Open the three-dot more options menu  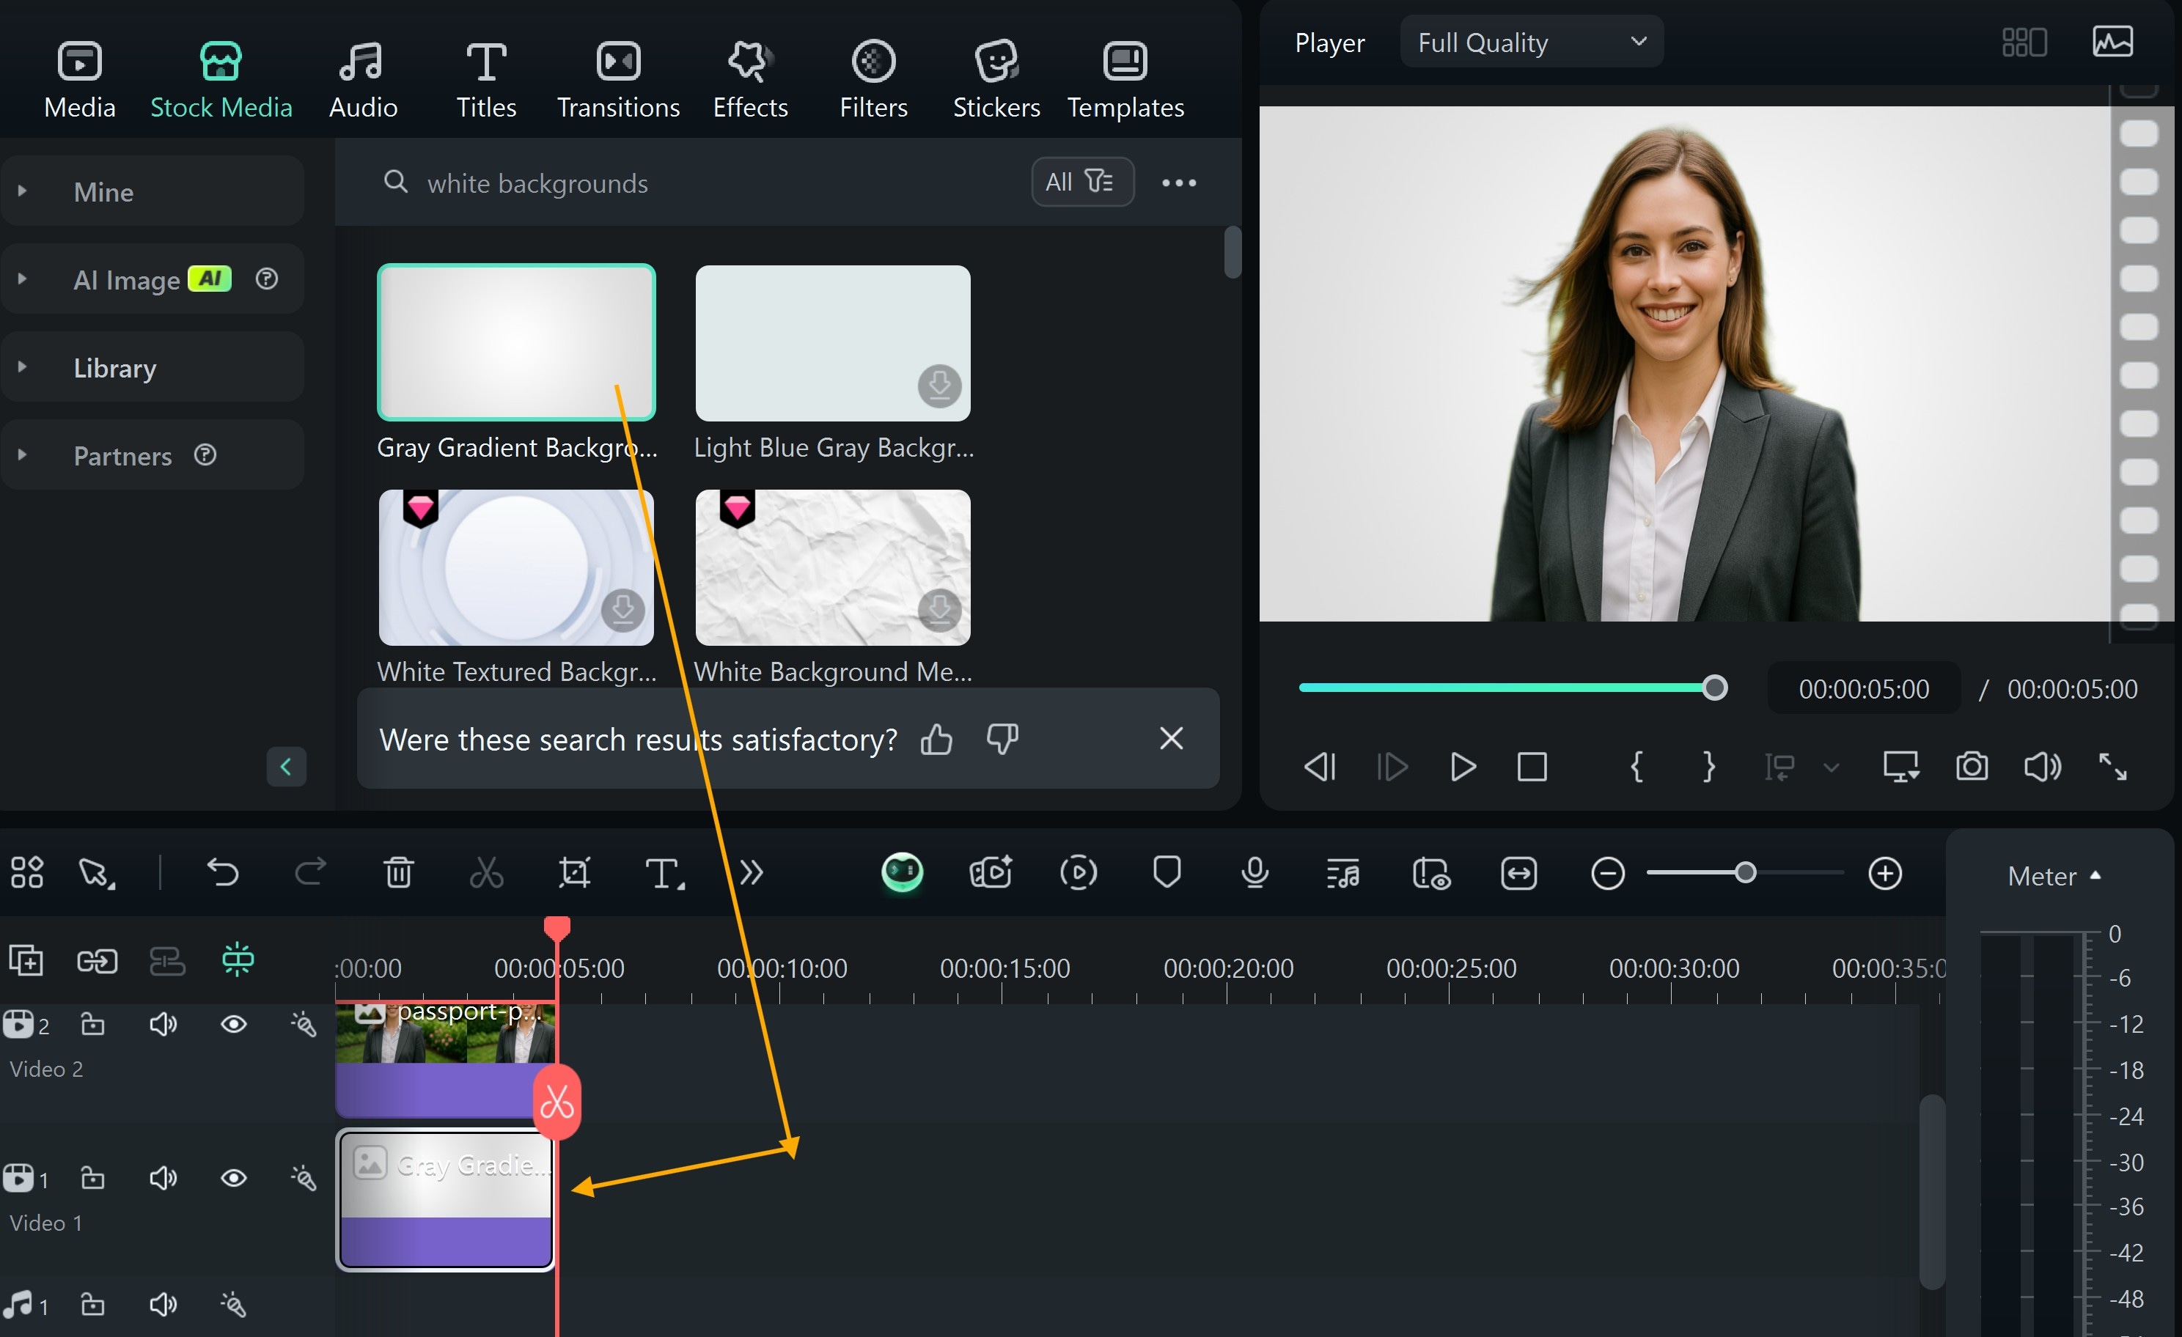pos(1179,183)
